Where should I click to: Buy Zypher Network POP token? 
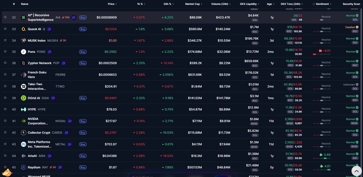(x=83, y=63)
